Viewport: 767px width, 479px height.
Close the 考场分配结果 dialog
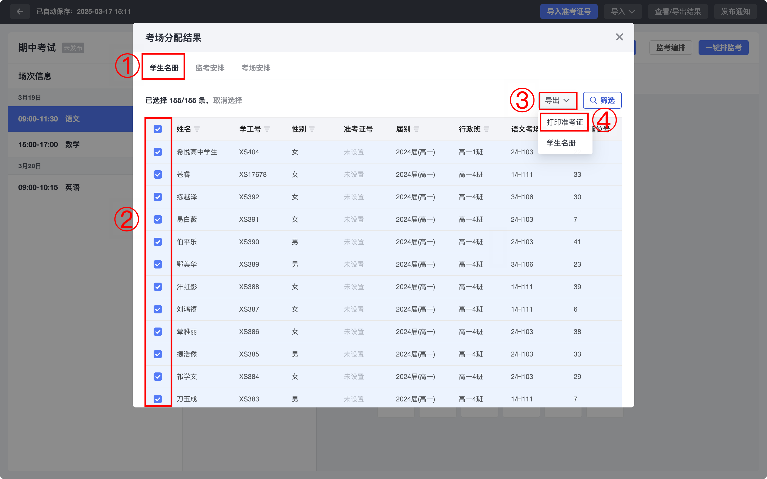pyautogui.click(x=619, y=37)
